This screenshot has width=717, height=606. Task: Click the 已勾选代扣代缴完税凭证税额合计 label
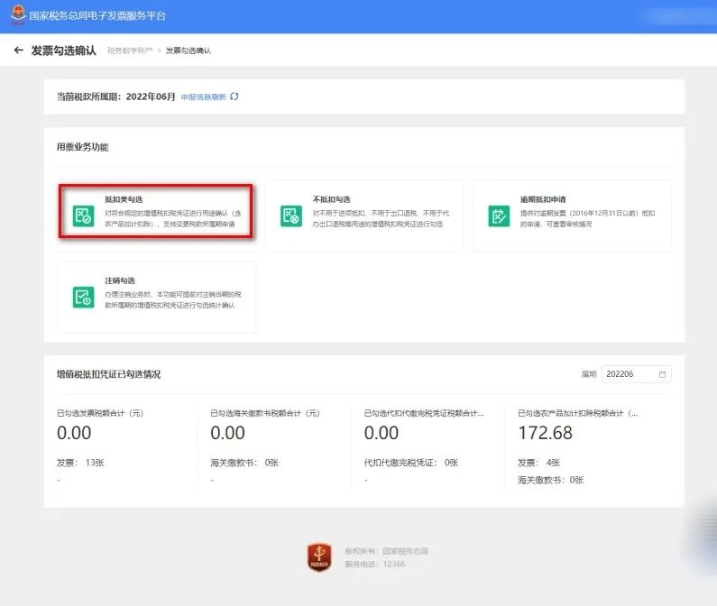tap(424, 413)
